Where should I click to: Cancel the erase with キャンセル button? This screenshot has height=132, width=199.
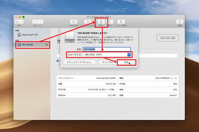click(x=107, y=62)
